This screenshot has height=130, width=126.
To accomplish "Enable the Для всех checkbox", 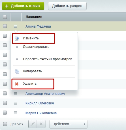I will (x=5, y=124).
